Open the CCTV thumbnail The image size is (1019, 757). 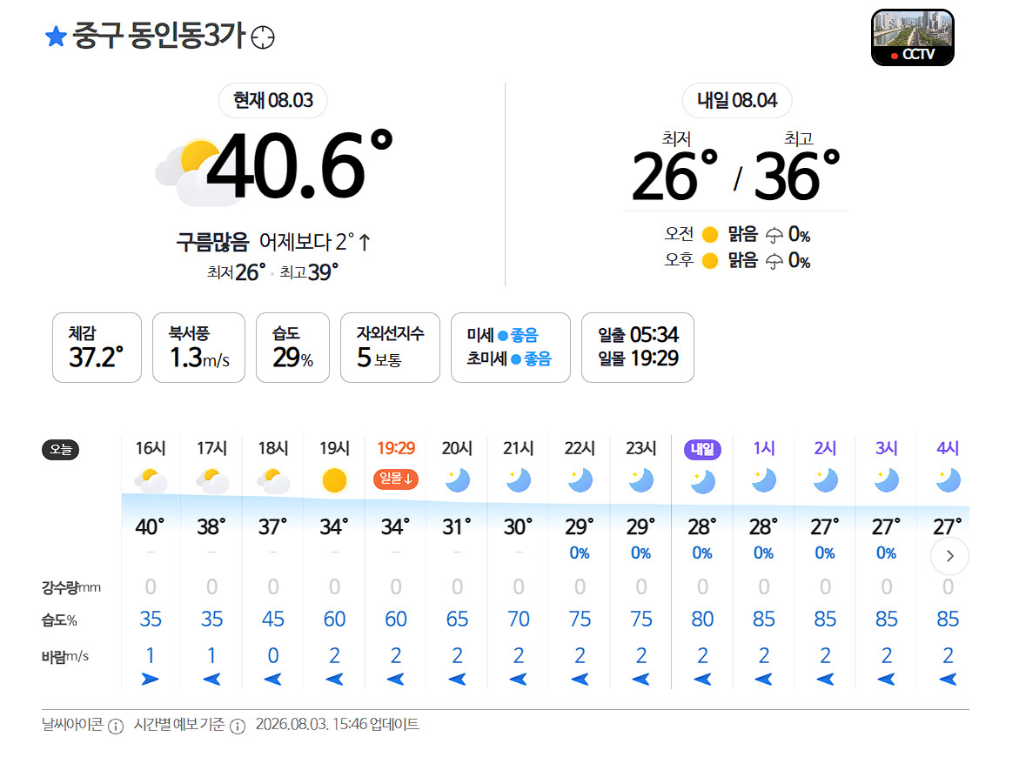tap(913, 37)
